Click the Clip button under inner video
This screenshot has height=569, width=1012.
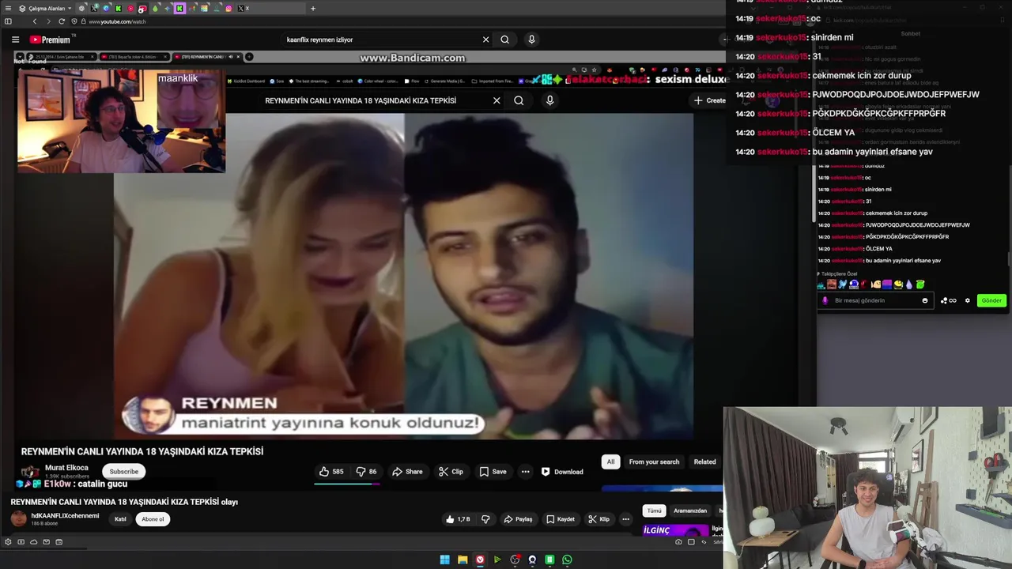coord(451,472)
